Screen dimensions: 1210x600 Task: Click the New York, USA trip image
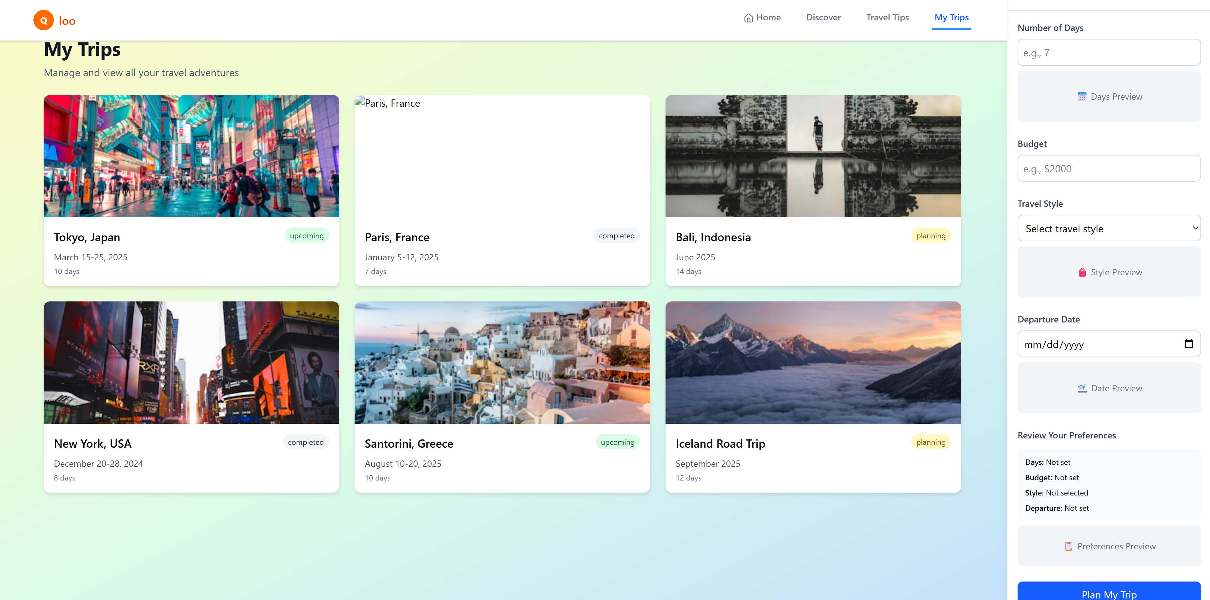point(191,363)
